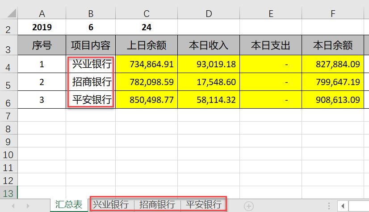Click cell 17,548.60

click(x=209, y=82)
